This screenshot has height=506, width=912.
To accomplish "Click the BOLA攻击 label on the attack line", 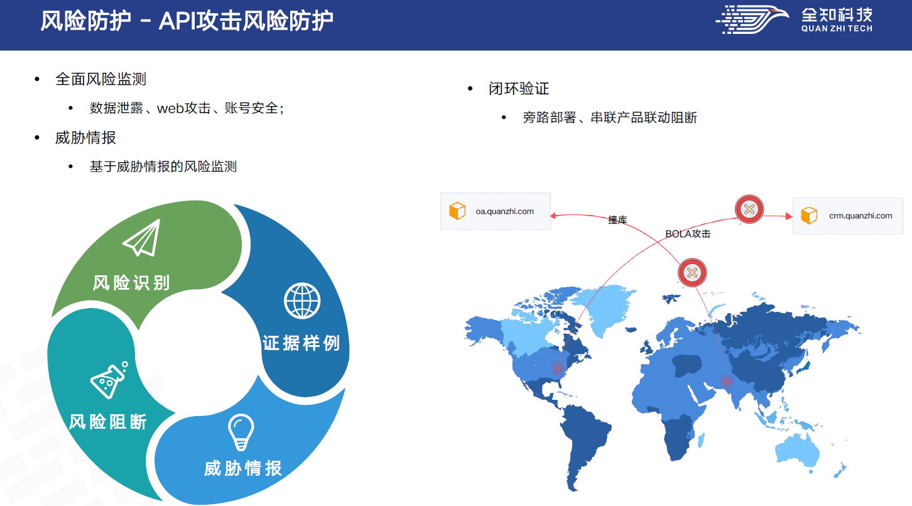I will 688,234.
